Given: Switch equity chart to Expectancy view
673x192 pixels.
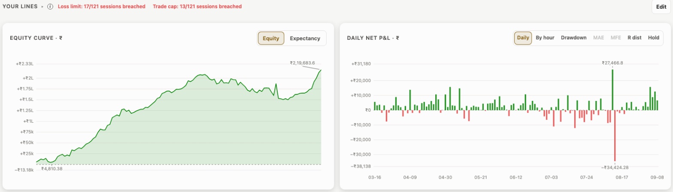Looking at the screenshot, I should pyautogui.click(x=305, y=38).
